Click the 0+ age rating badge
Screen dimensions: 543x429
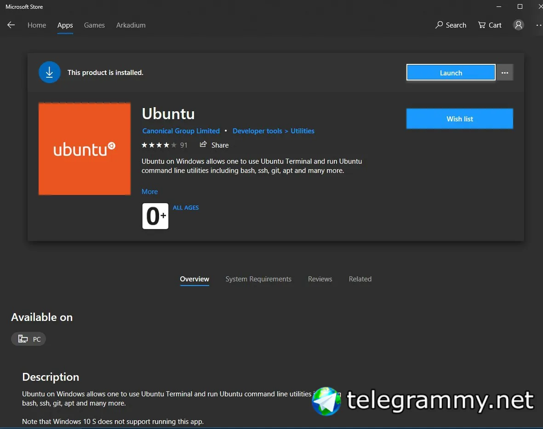point(155,216)
